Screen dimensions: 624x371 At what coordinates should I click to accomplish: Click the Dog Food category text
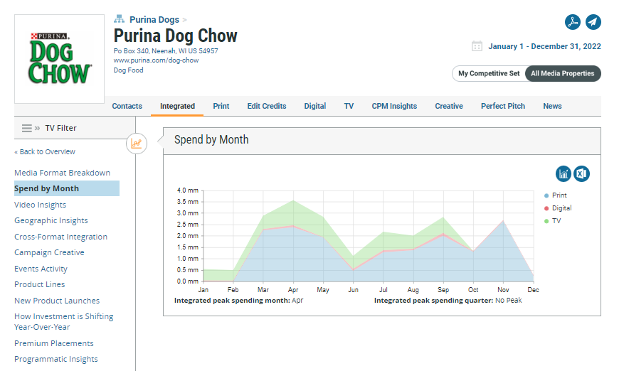[x=128, y=70]
